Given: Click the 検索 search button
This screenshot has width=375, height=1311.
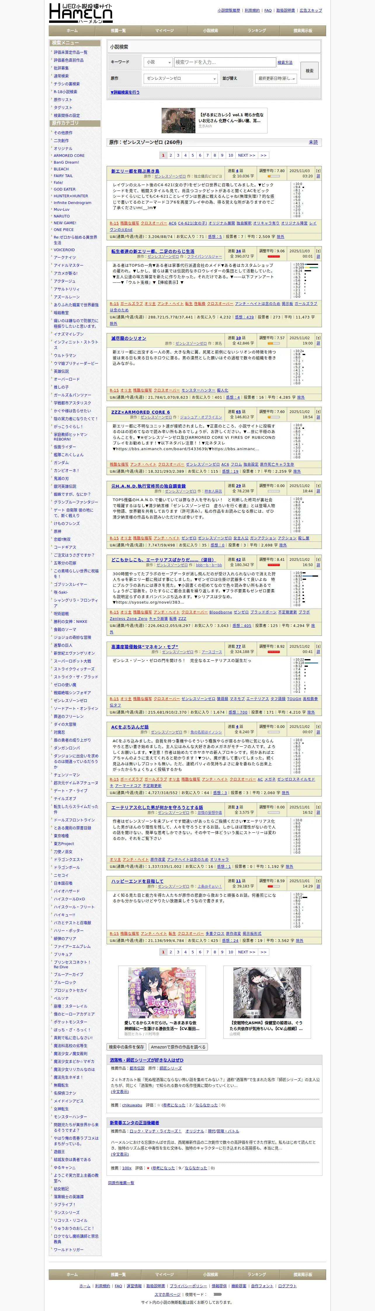Looking at the screenshot, I should (310, 71).
